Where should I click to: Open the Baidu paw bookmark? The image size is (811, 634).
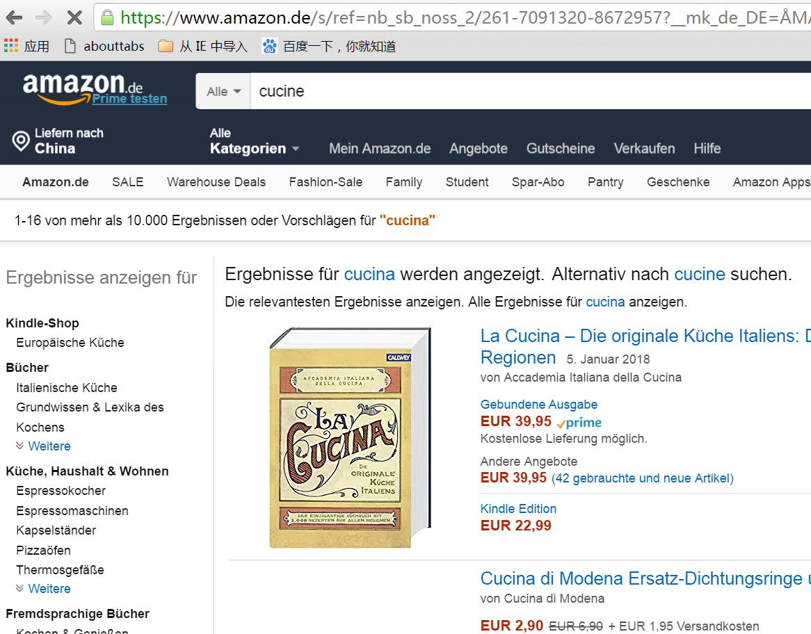[269, 46]
